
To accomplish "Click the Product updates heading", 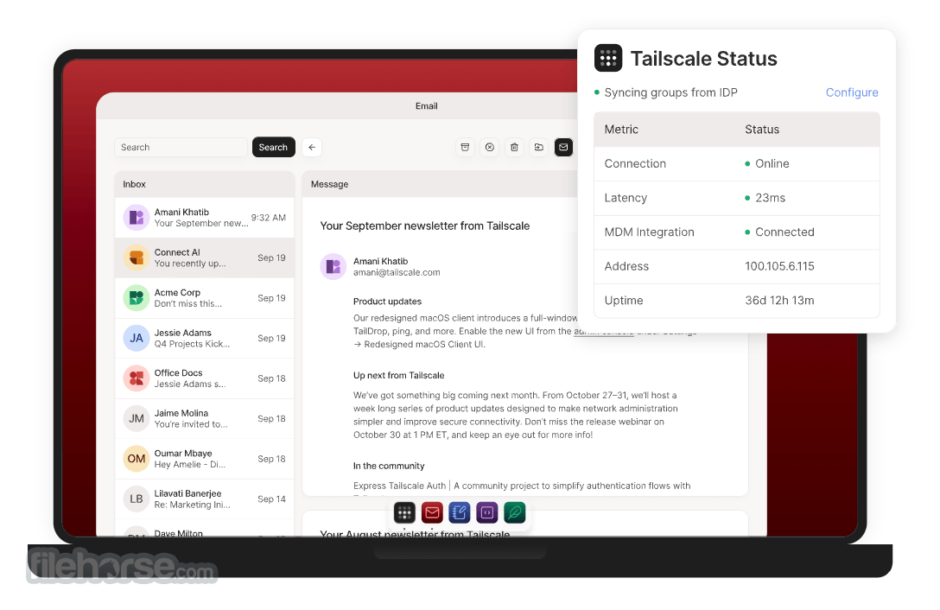I will pyautogui.click(x=387, y=301).
